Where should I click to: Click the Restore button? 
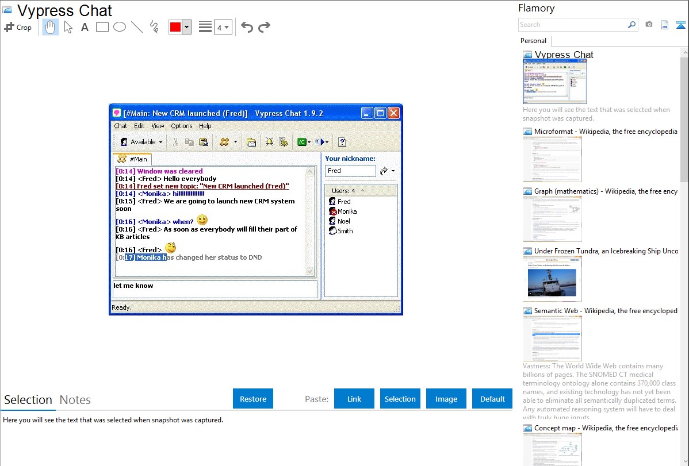pyautogui.click(x=253, y=399)
